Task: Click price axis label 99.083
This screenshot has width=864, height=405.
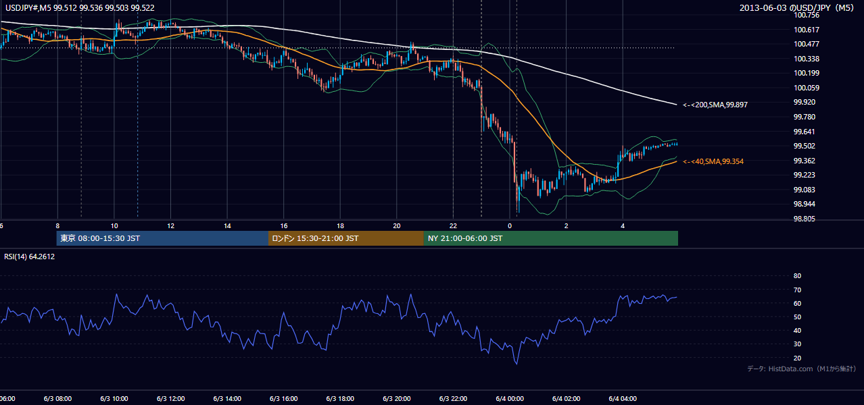Action: coord(805,190)
